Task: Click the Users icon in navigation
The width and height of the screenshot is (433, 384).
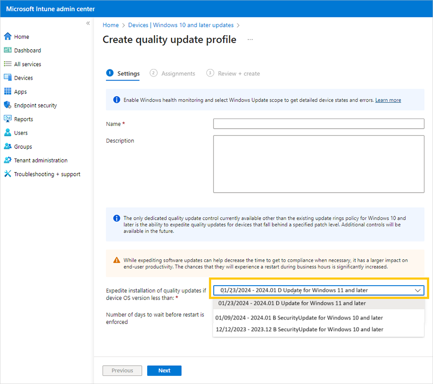Action: click(x=8, y=132)
